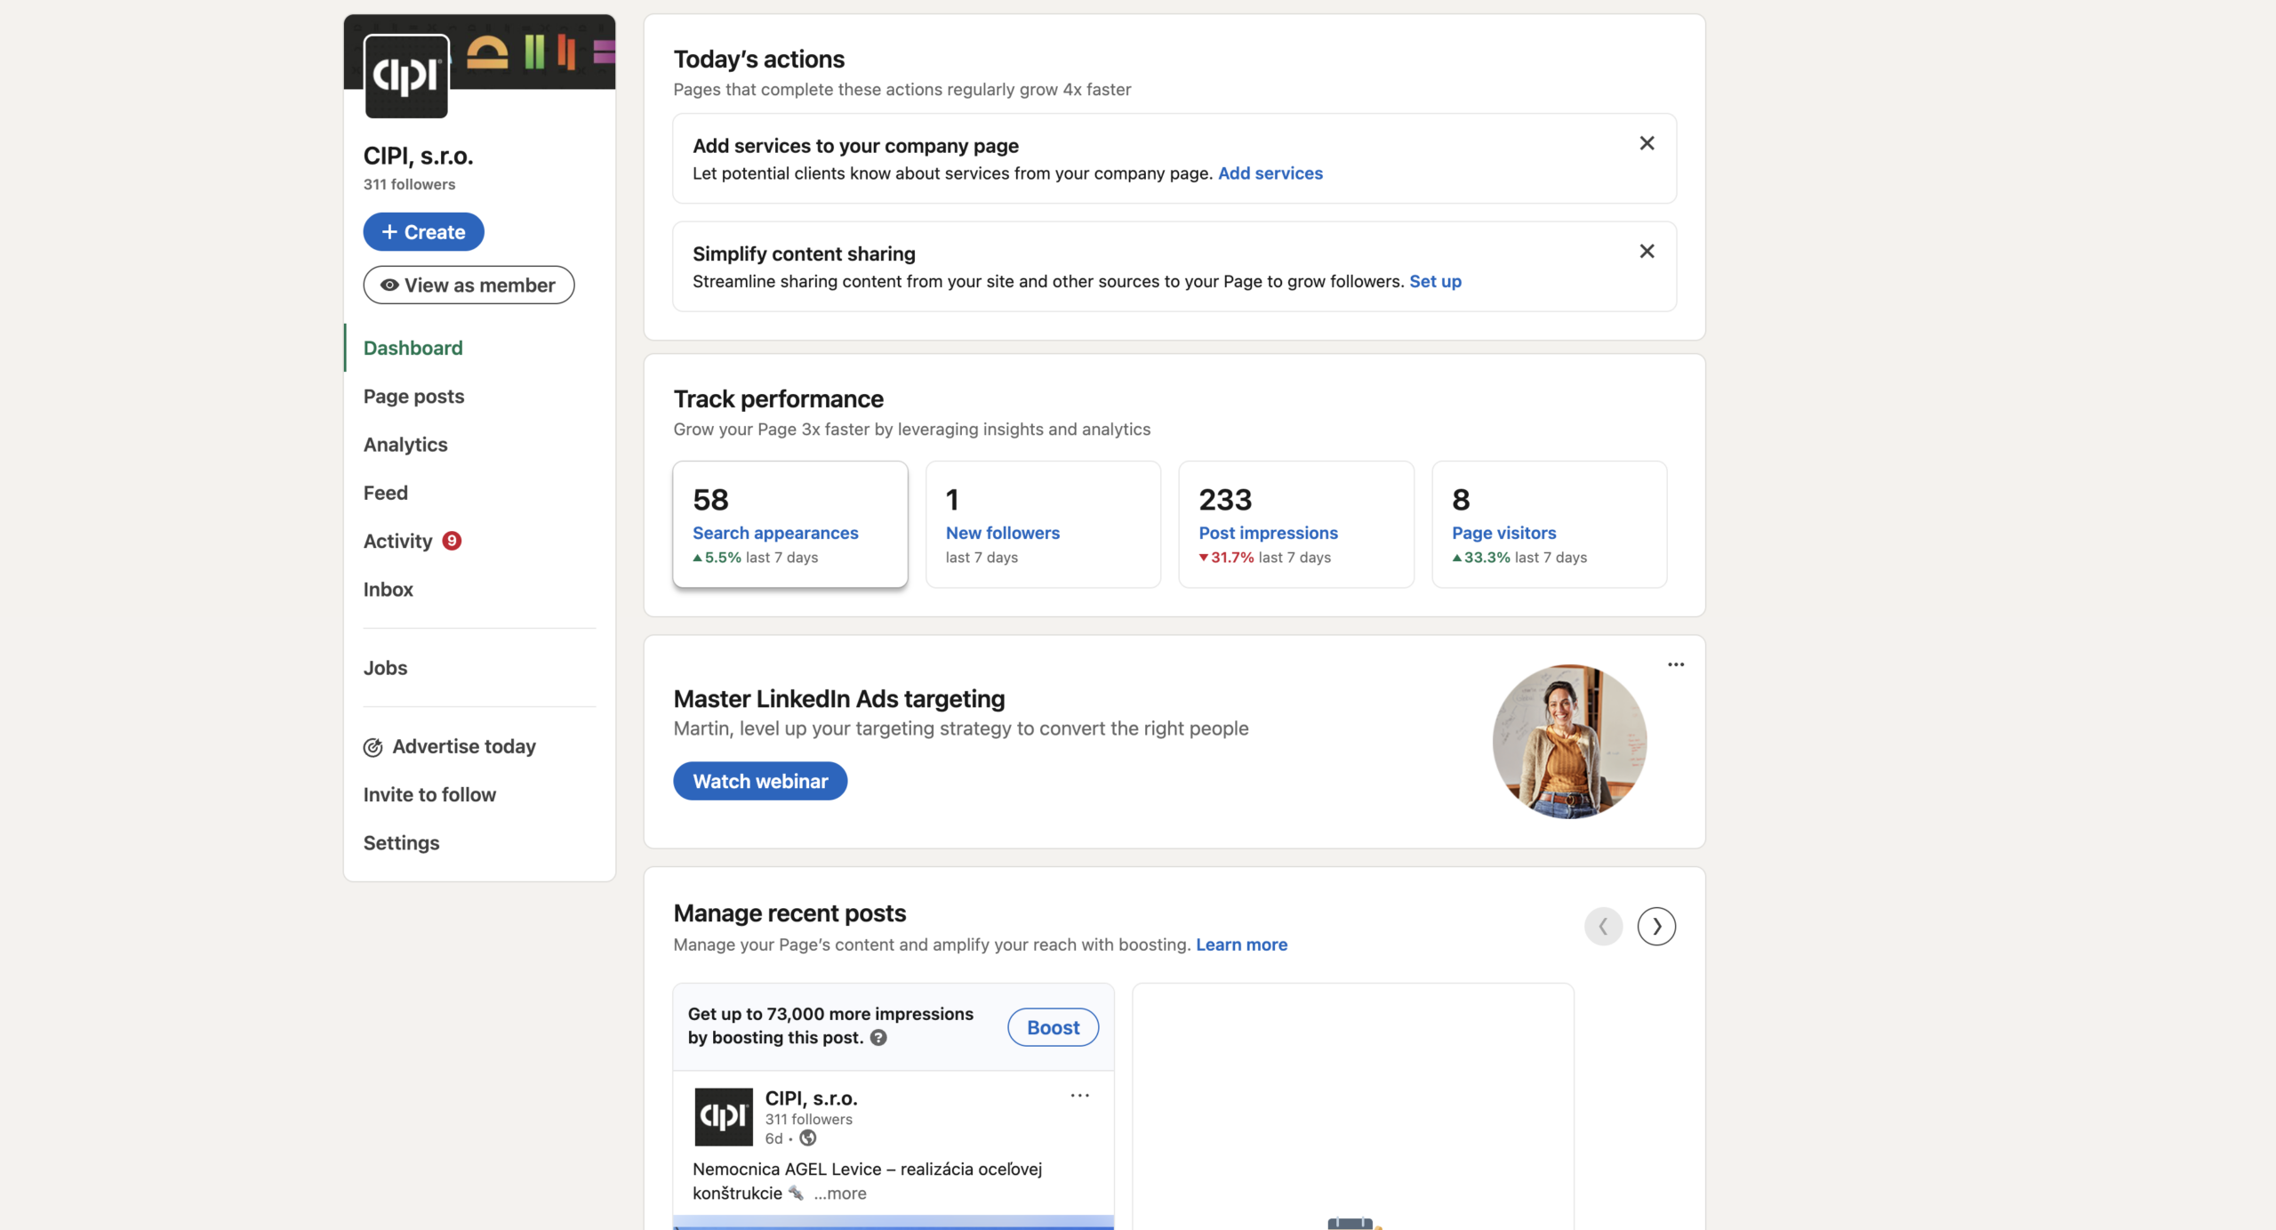The image size is (2276, 1230).
Task: Go to the previous recent posts
Action: [x=1603, y=926]
